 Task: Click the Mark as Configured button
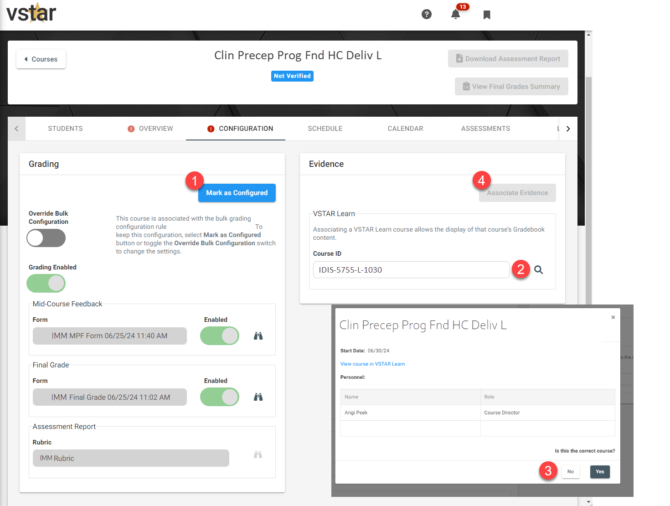[237, 193]
